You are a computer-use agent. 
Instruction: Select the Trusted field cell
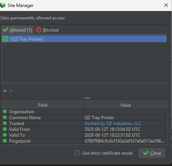43,123
